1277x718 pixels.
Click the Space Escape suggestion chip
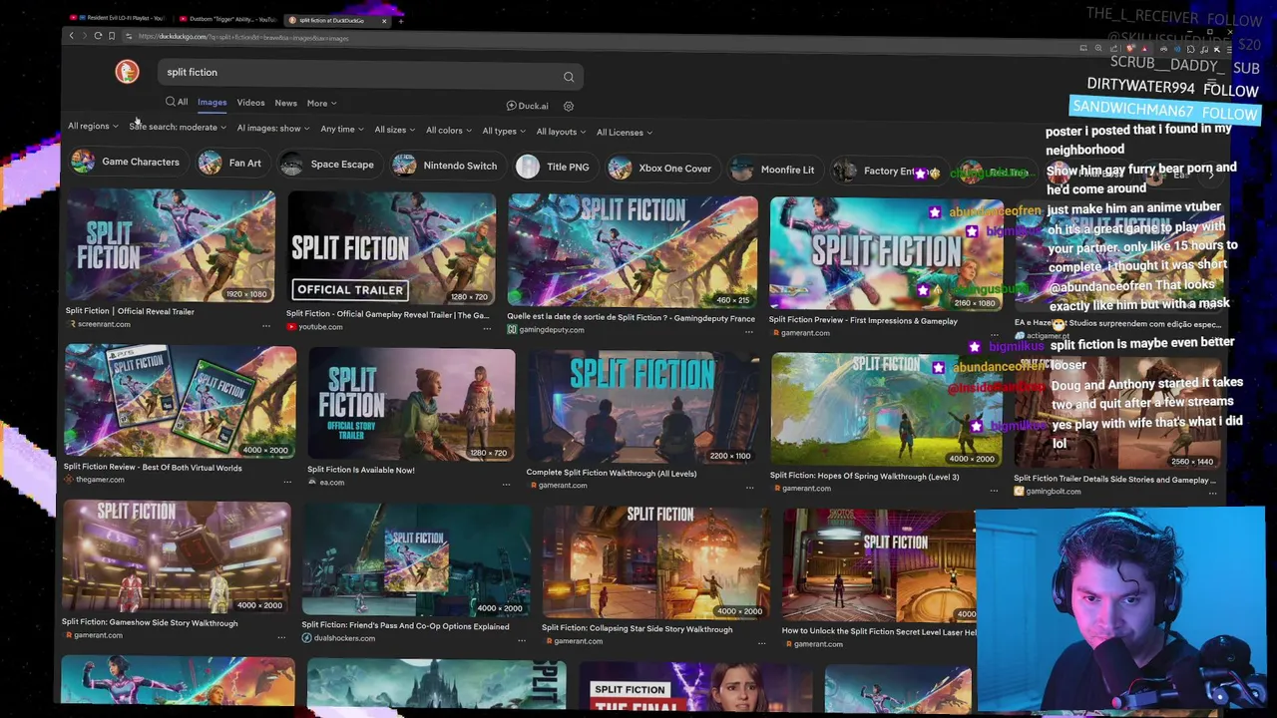(x=327, y=165)
